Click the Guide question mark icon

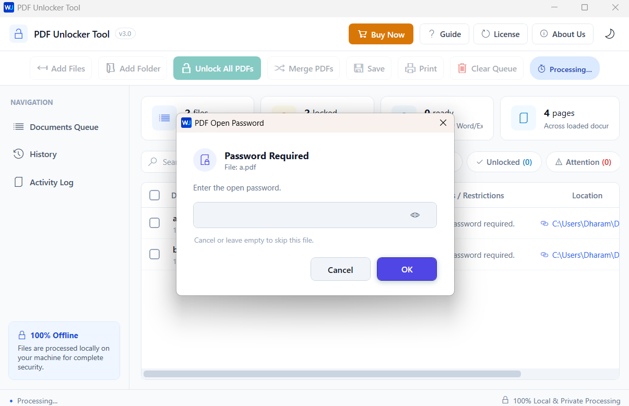pyautogui.click(x=431, y=34)
